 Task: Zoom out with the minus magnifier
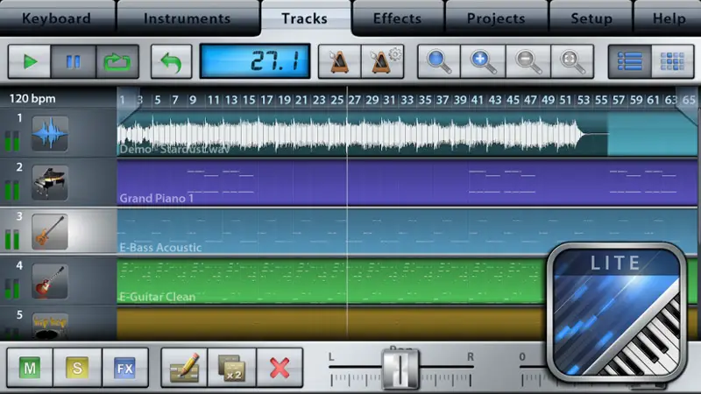coord(528,61)
